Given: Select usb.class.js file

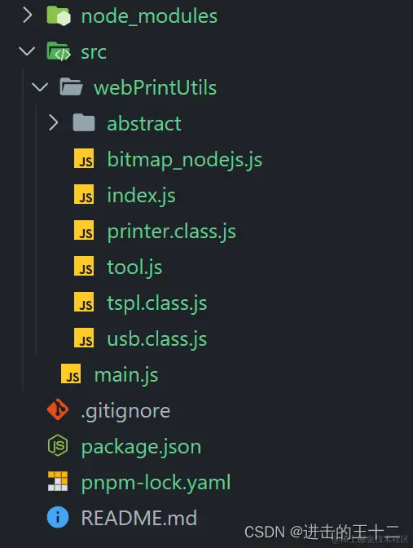Looking at the screenshot, I should [x=156, y=338].
